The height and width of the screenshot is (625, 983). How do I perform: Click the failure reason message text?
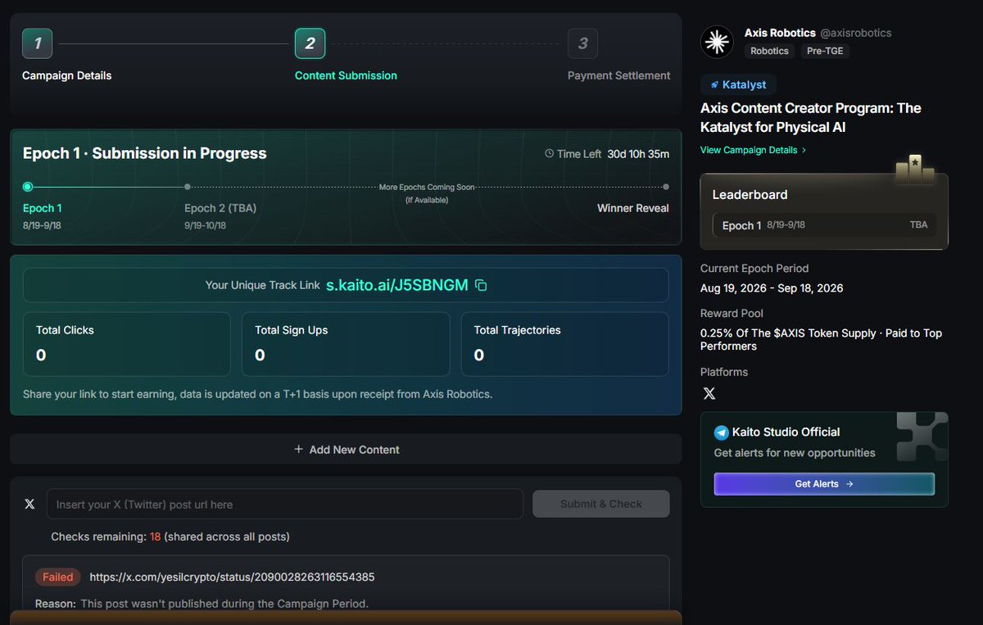224,604
